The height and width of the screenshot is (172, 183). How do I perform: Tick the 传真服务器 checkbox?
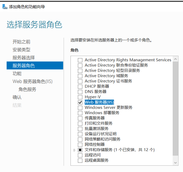tap(80, 118)
